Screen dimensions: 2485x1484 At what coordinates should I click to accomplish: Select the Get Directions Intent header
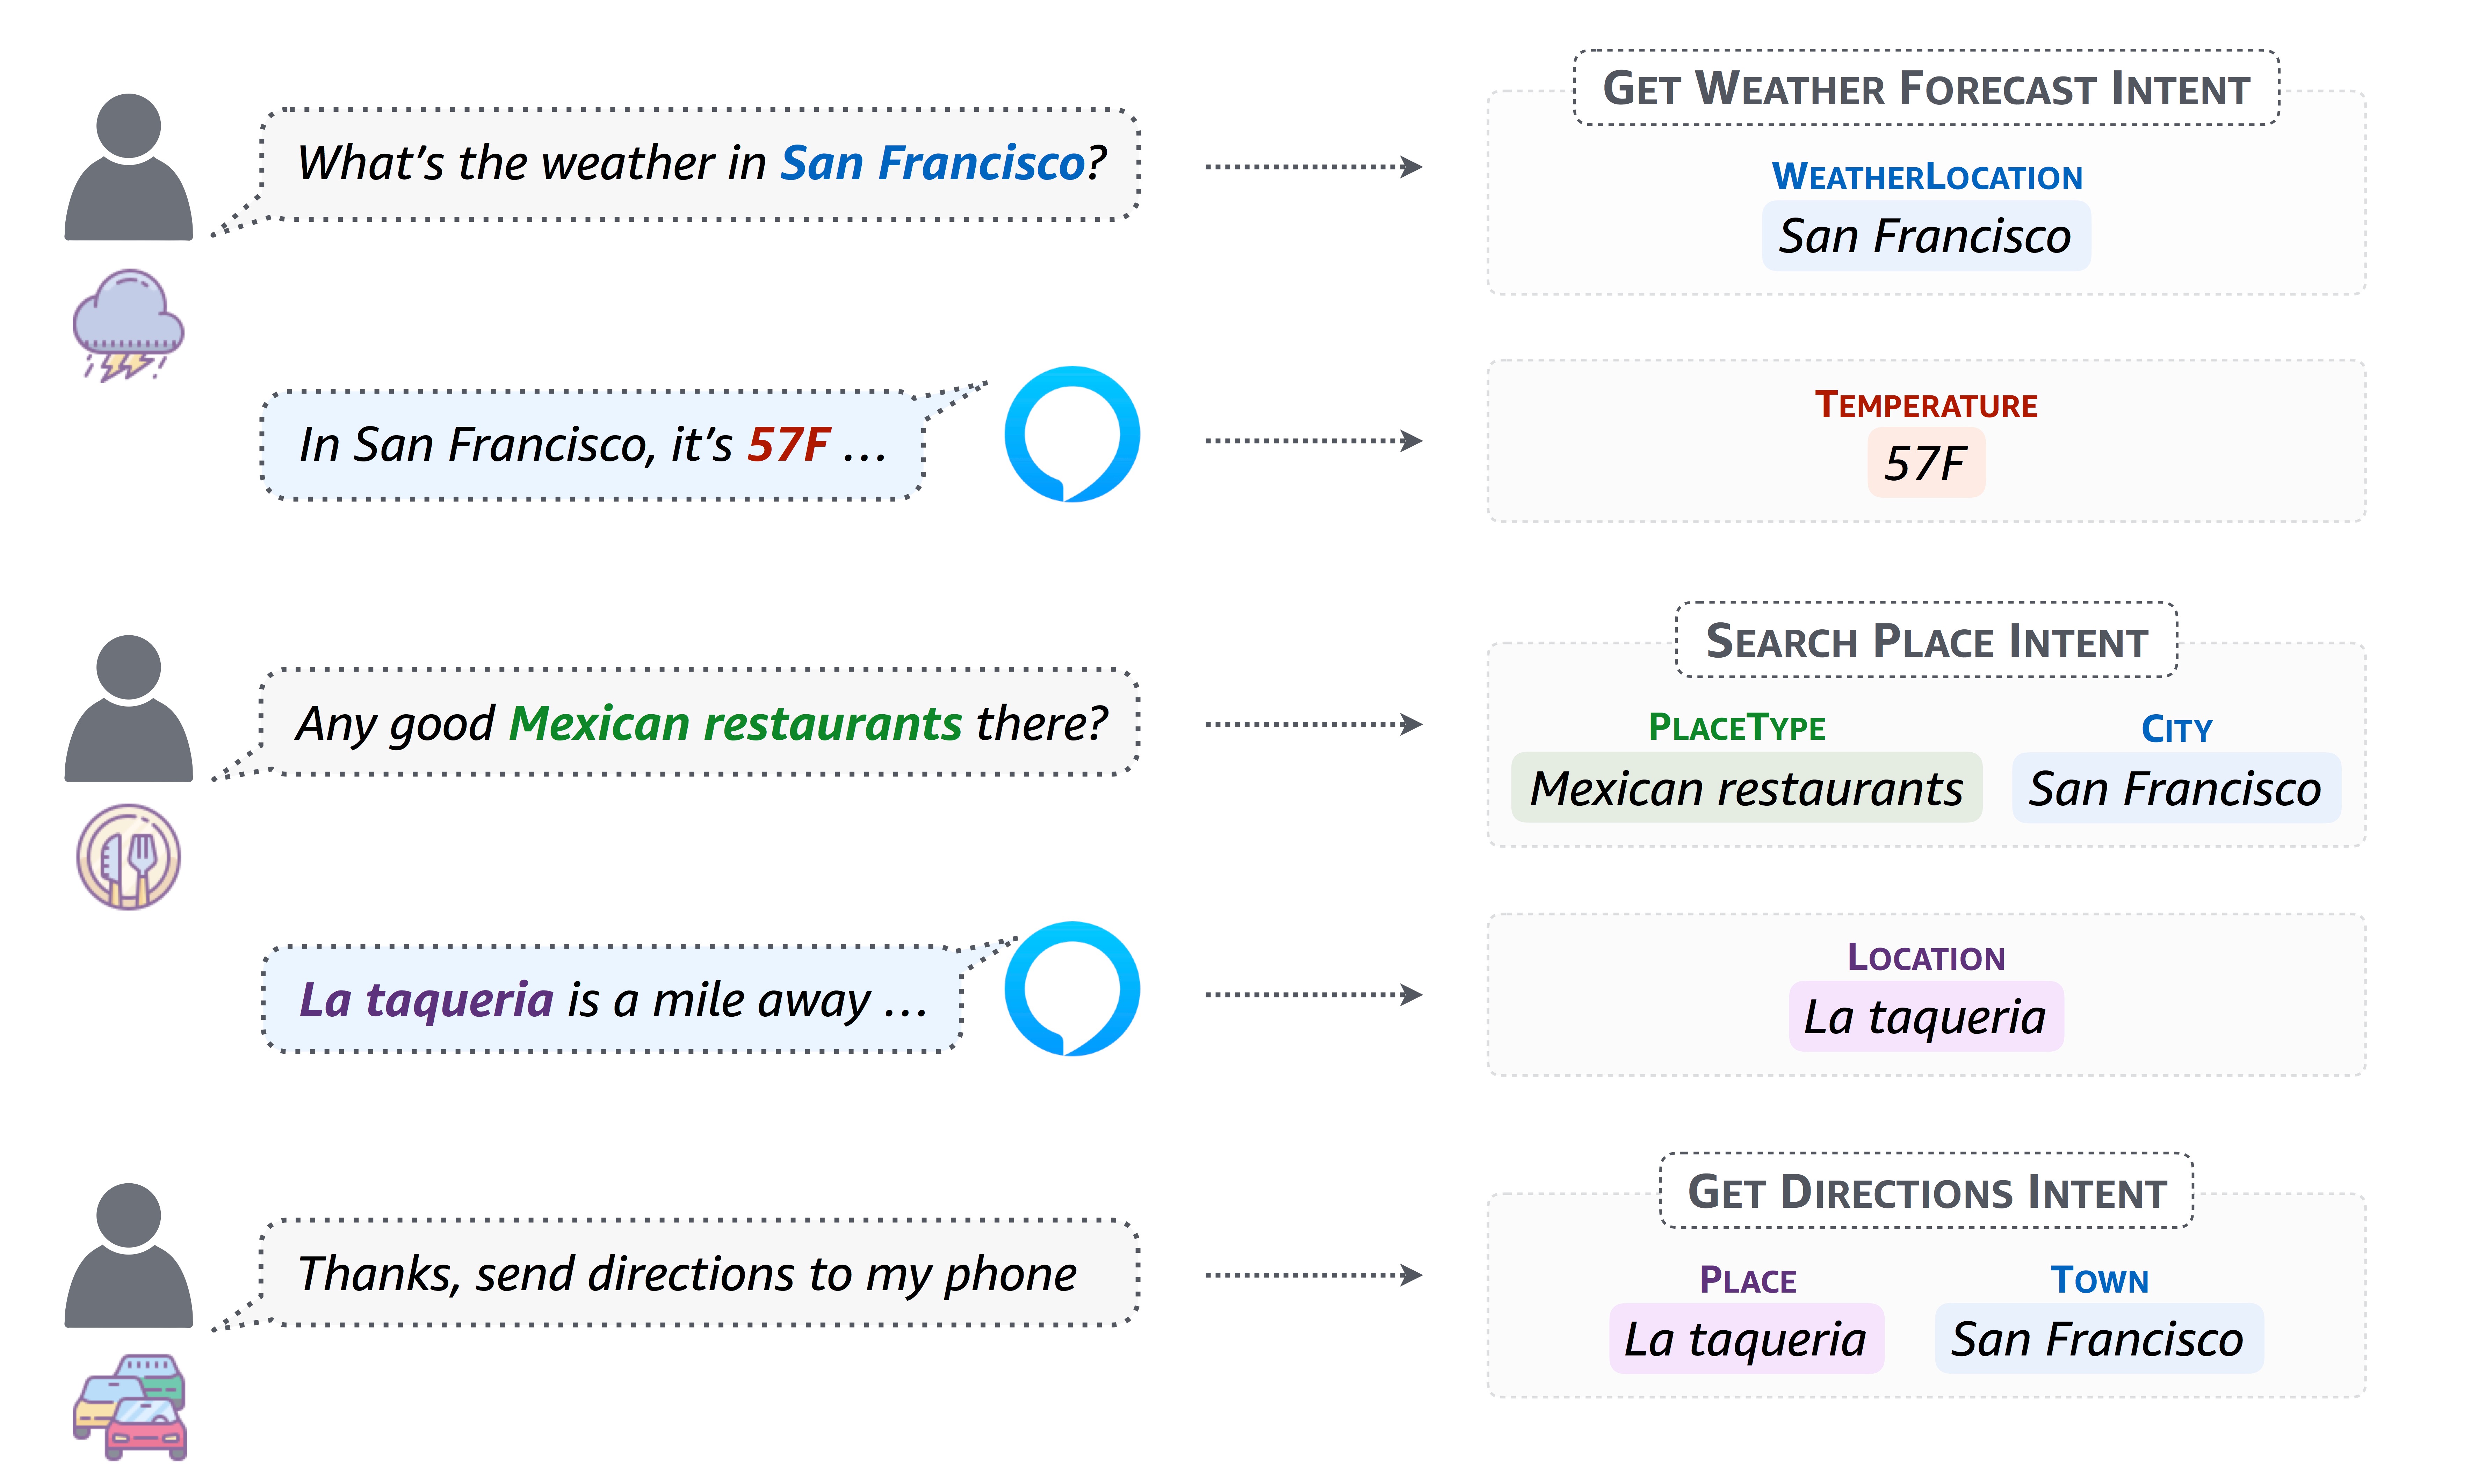(1926, 1191)
